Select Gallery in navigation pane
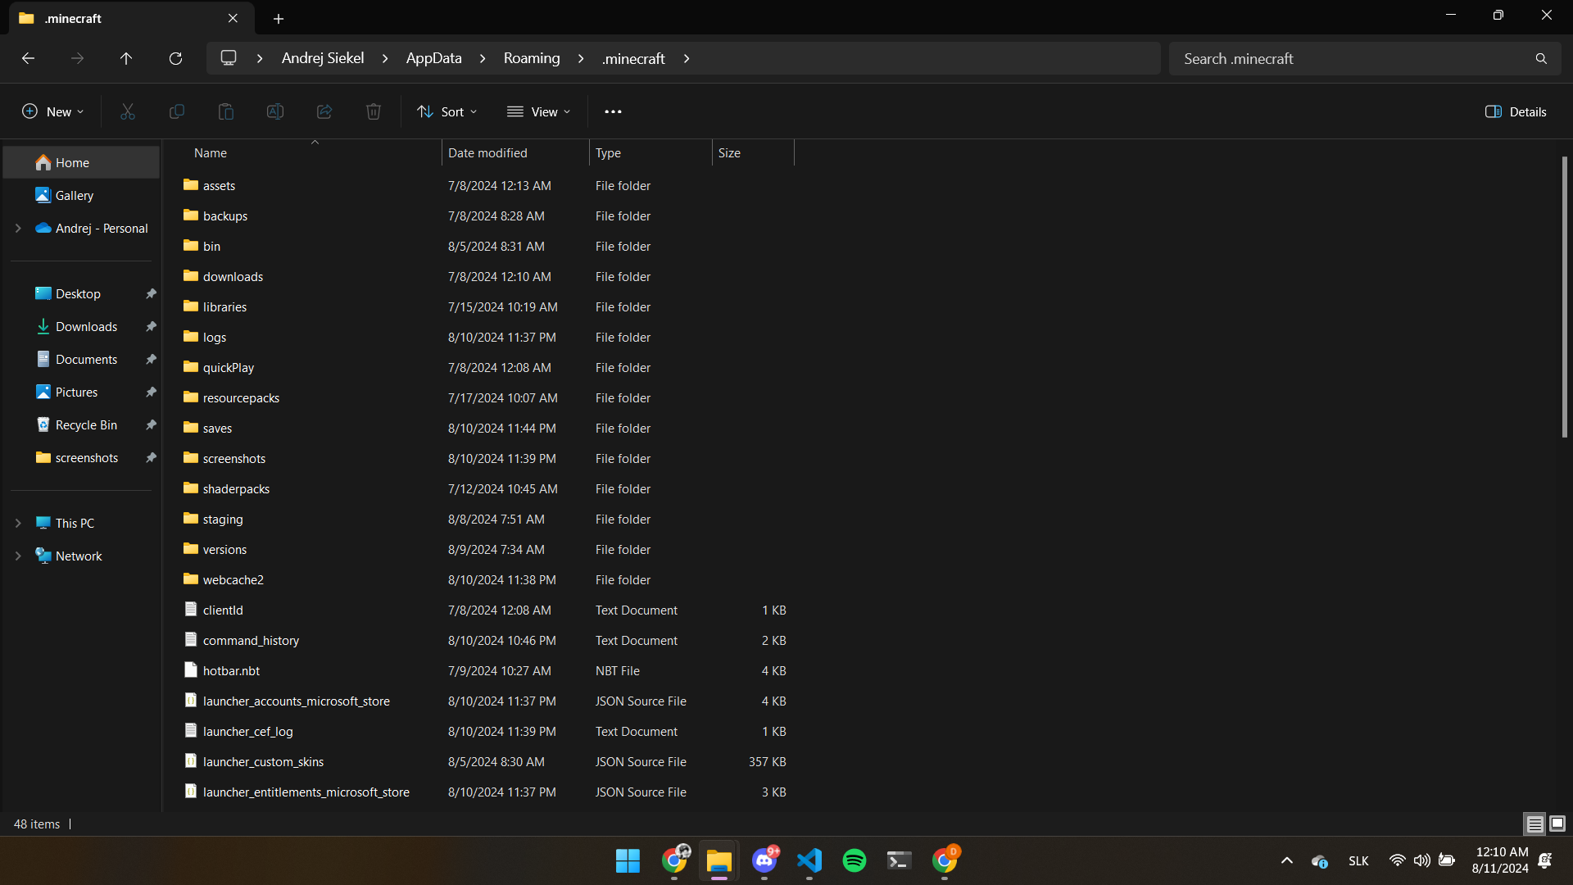The height and width of the screenshot is (885, 1573). 82,196
